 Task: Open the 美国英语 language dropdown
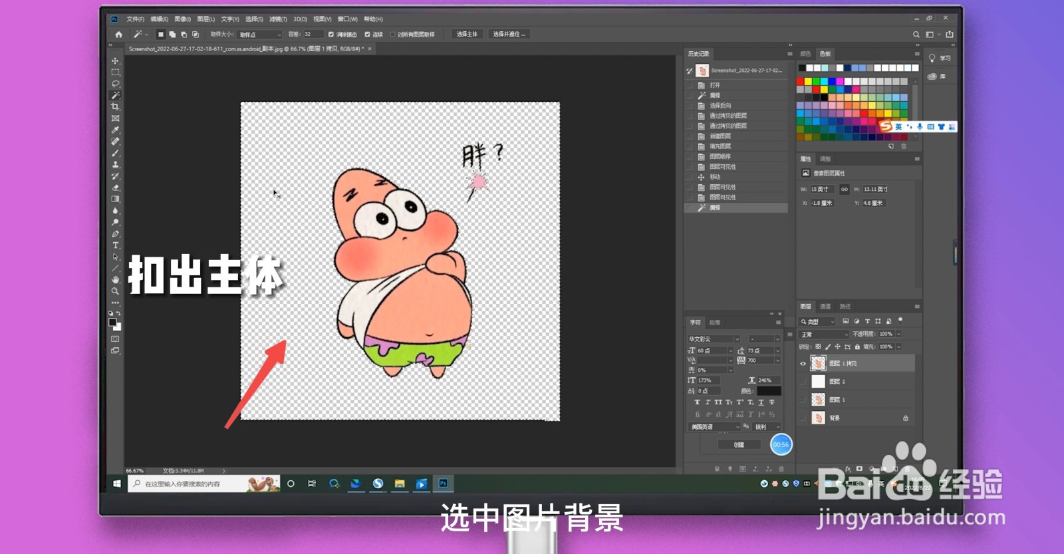tap(714, 427)
